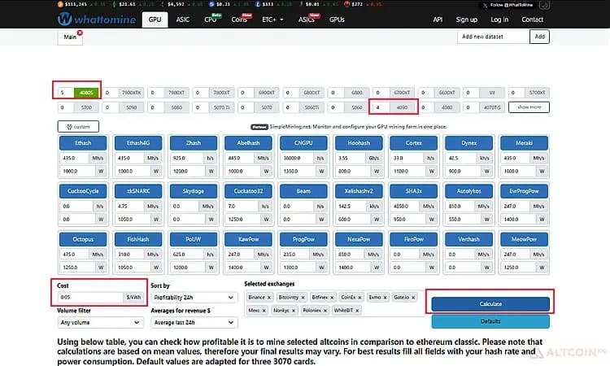Toggle the 7900XTX GPU button
The height and width of the screenshot is (366, 610).
(x=132, y=93)
